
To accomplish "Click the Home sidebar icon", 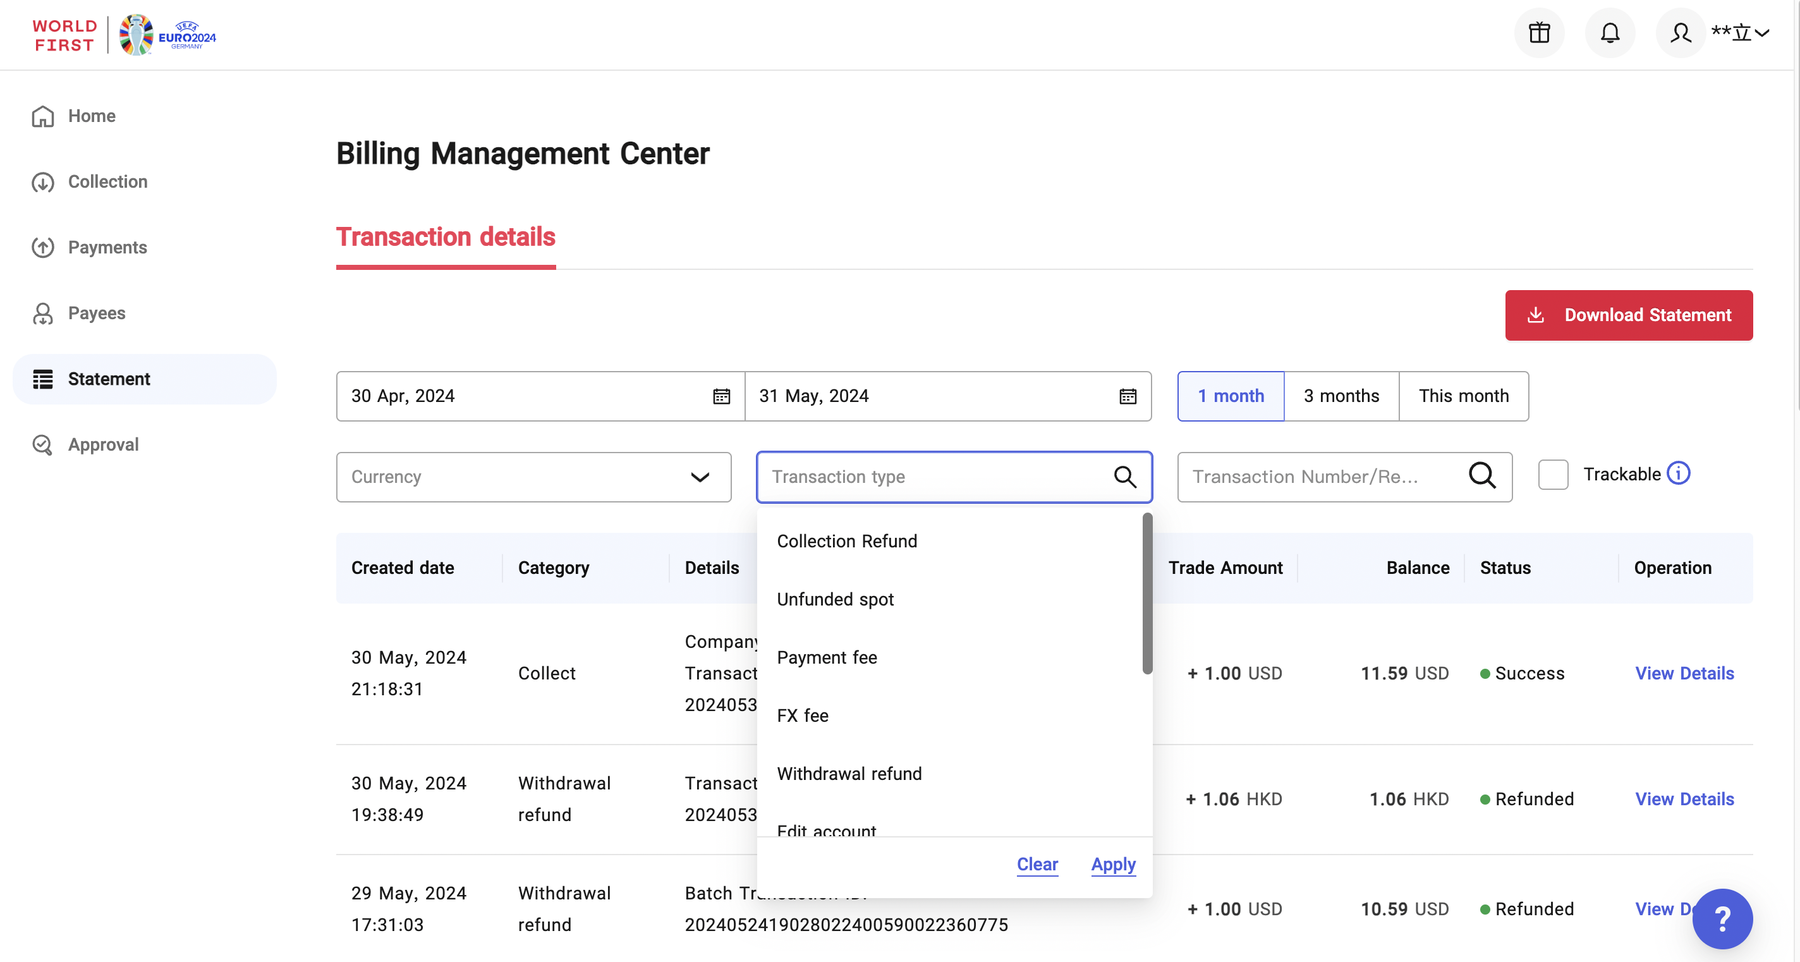I will click(x=42, y=116).
